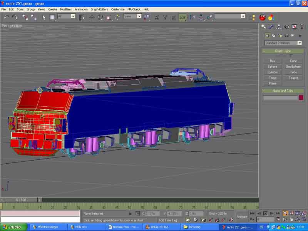
Task: Toggle the XY axis constraint button
Action: [182, 17]
